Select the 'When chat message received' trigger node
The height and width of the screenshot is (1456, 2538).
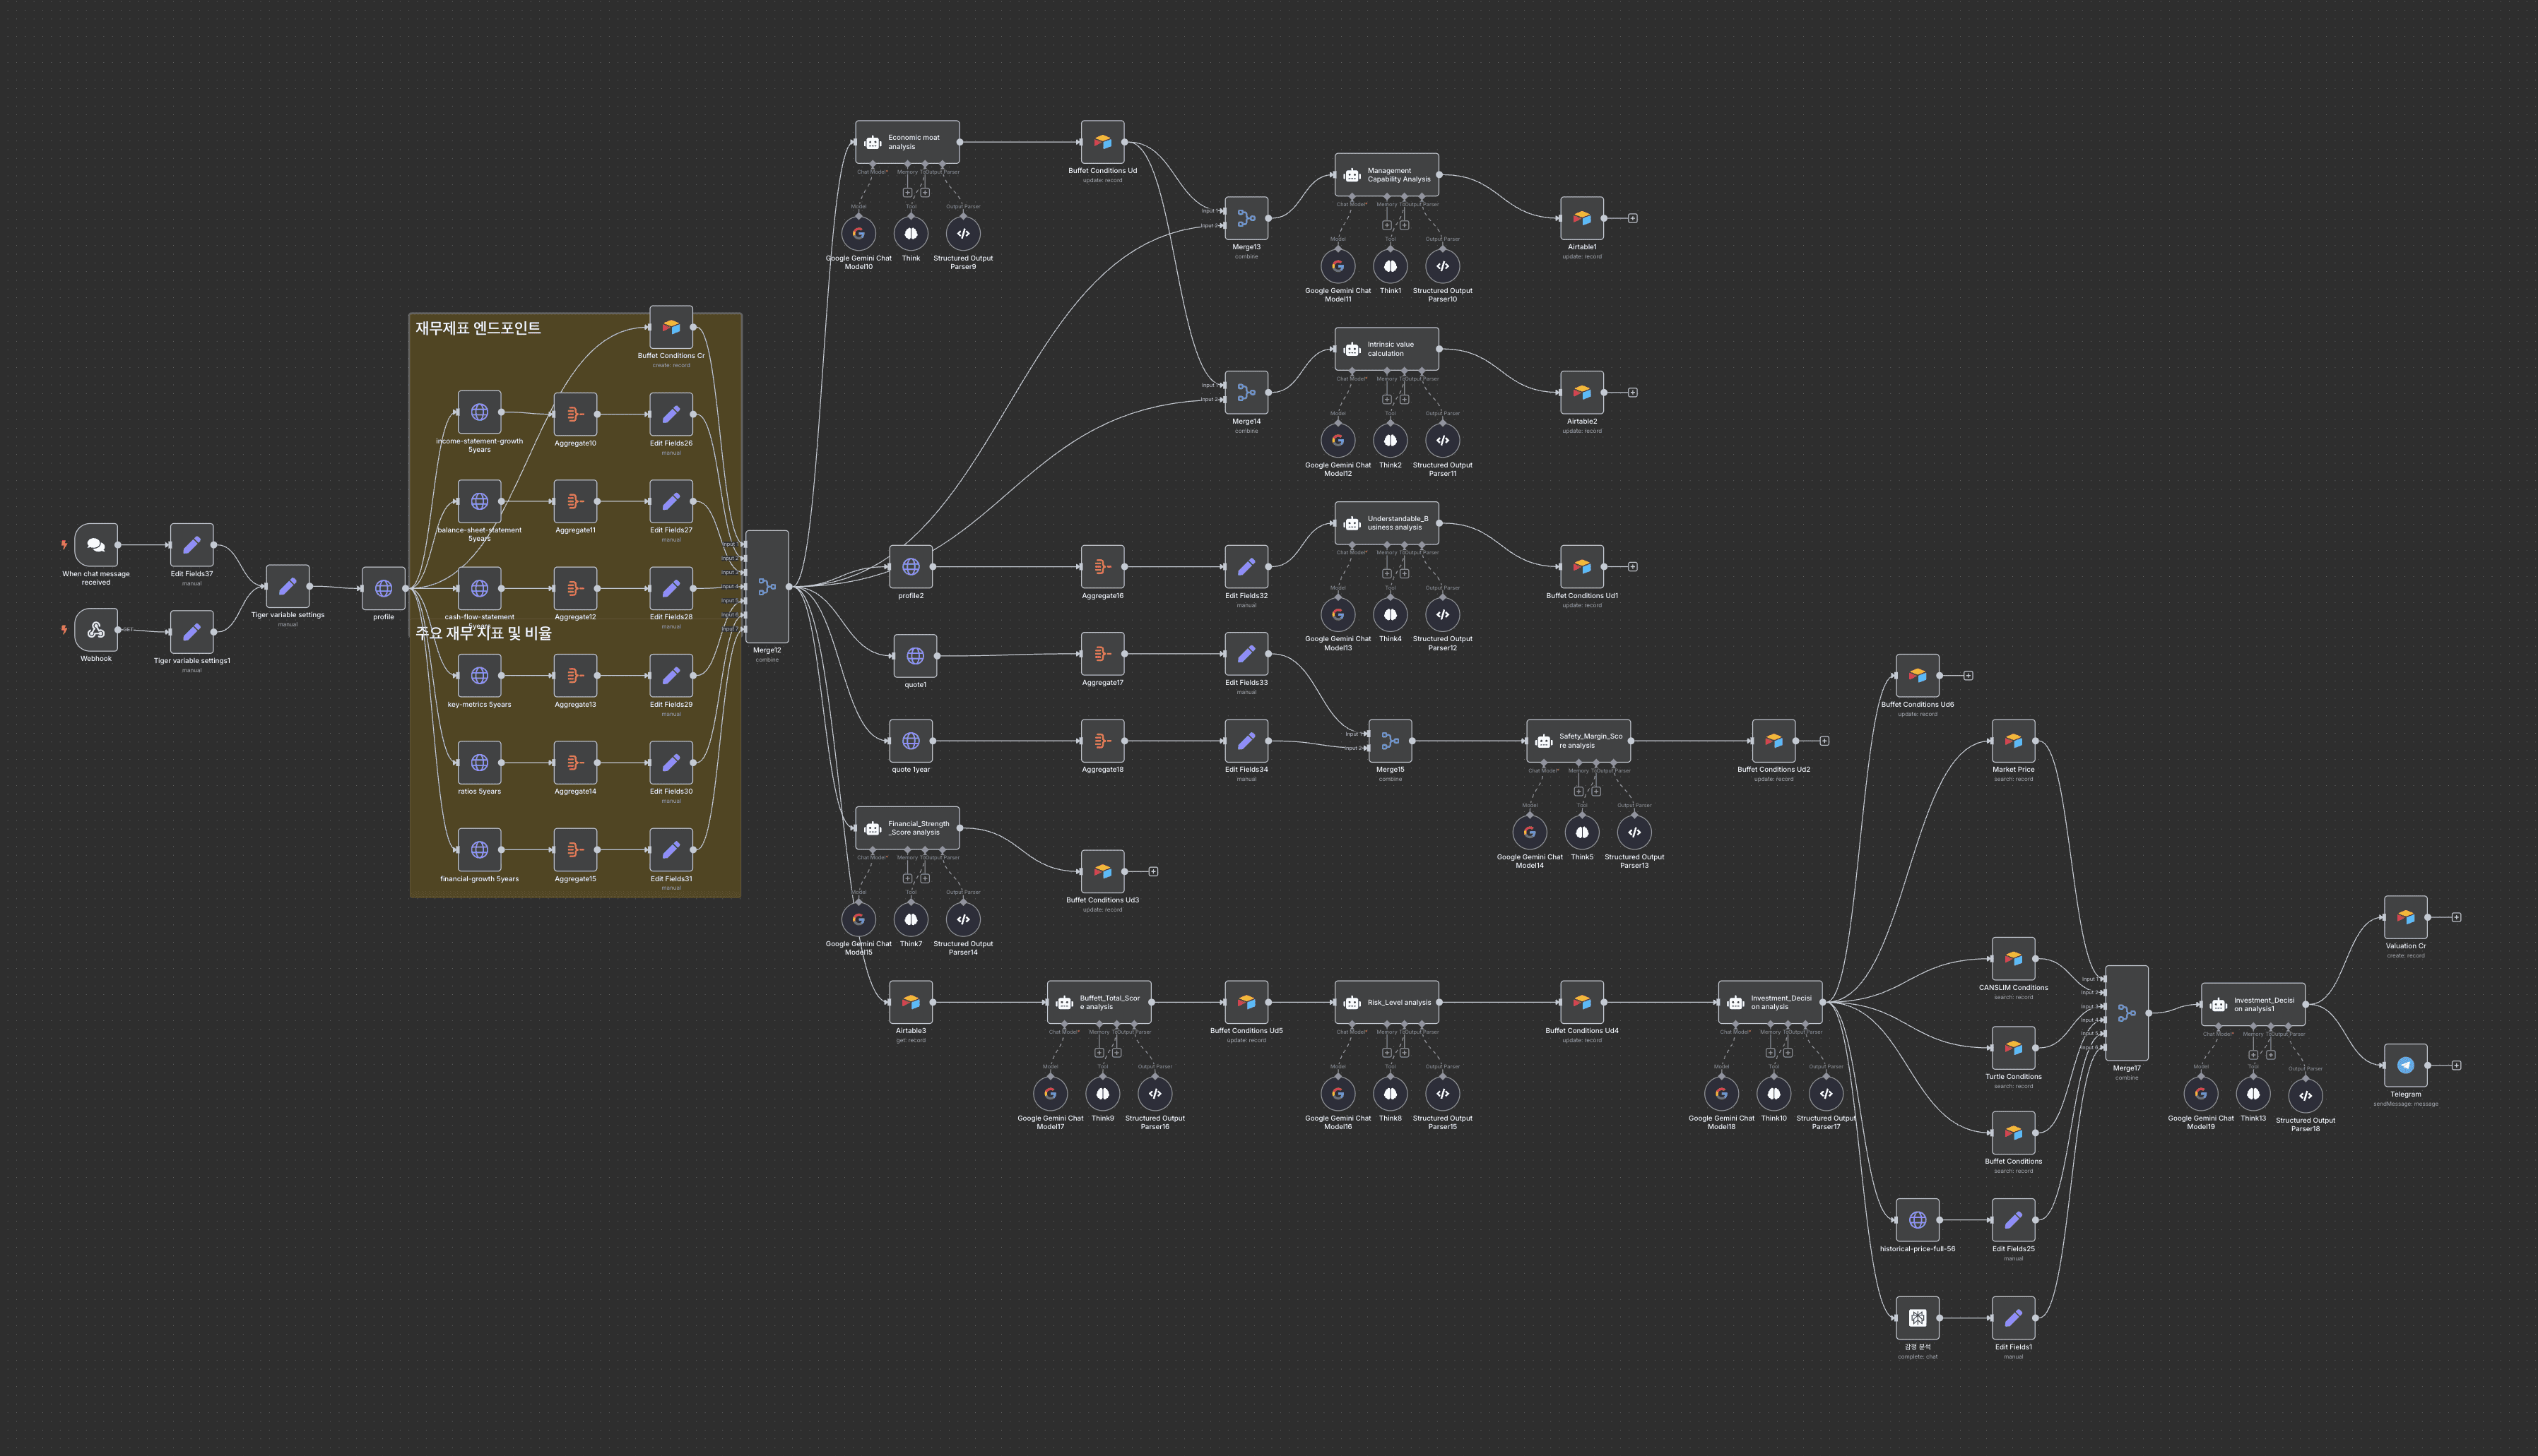point(96,545)
